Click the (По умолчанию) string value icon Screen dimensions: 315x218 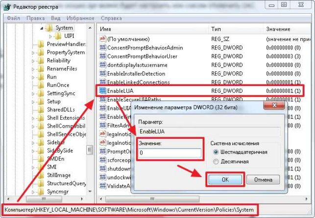[x=102, y=39]
